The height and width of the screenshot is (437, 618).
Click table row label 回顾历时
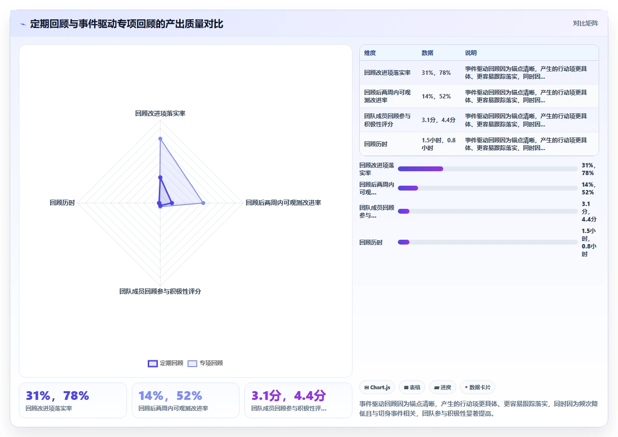coord(376,144)
